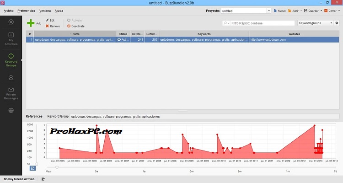Open My Activities in the sidebar

[11, 39]
